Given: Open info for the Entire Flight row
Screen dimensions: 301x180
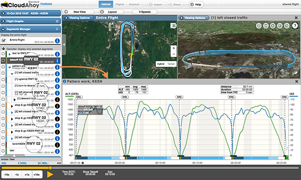Looking at the screenshot, I should (57, 41).
